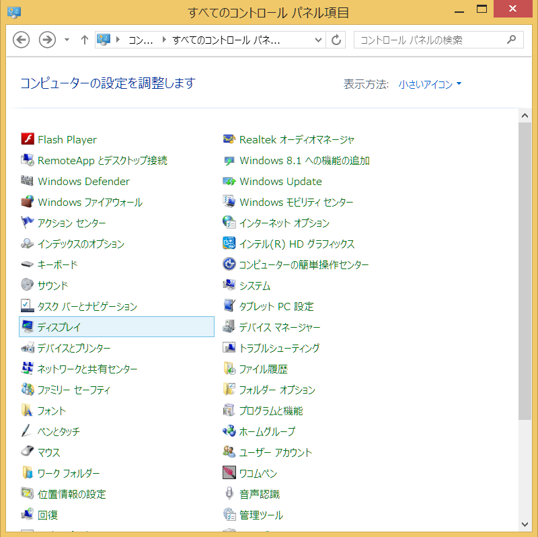538x537 pixels.
Task: Open the 管理ツール link
Action: (x=261, y=515)
